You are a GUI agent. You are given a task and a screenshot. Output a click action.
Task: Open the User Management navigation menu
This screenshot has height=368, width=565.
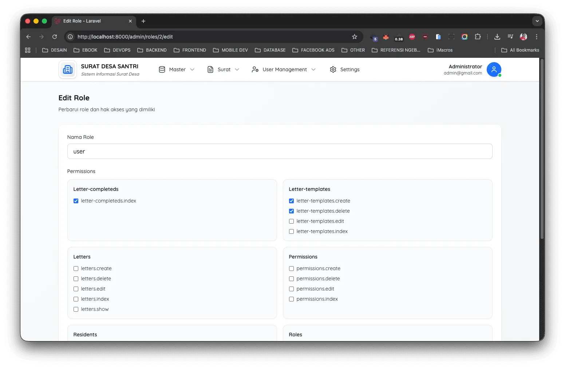tap(284, 69)
